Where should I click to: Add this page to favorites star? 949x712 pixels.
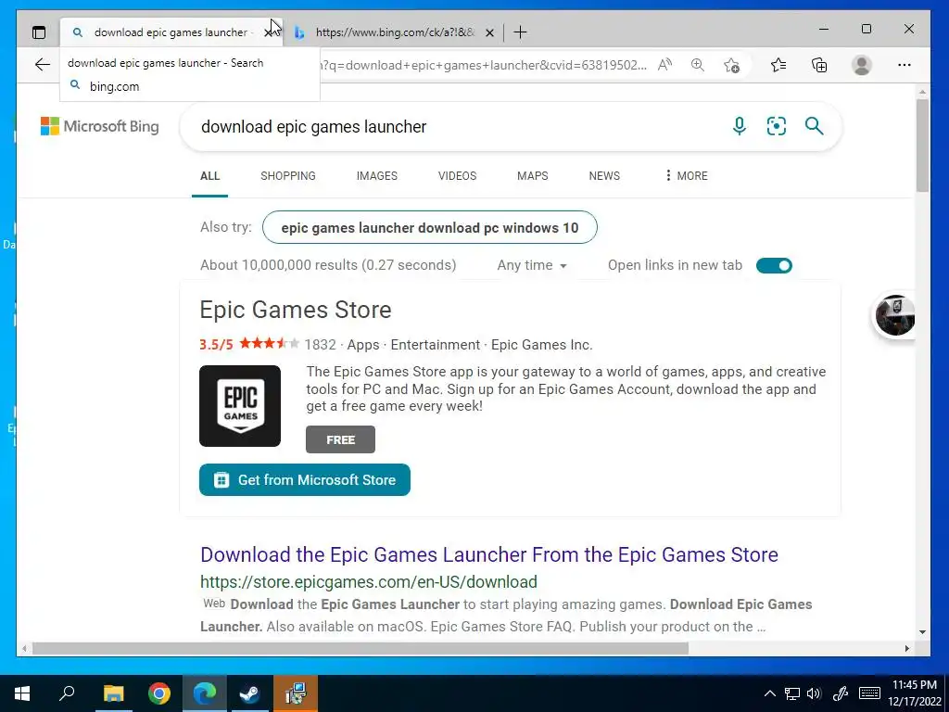coord(731,65)
